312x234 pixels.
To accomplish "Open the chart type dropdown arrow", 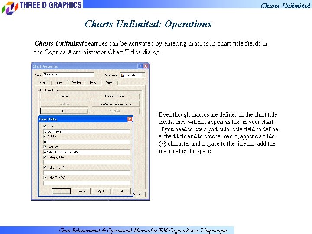I will 143,75.
